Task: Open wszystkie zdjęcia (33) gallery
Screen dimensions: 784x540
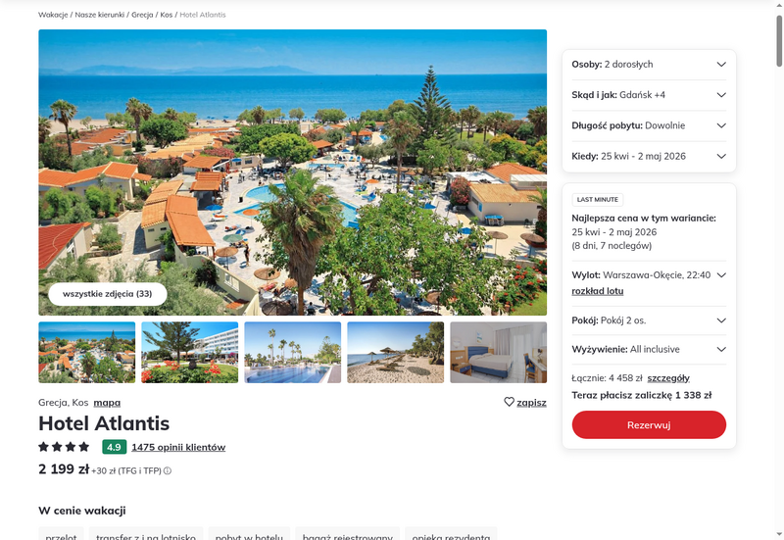Action: click(x=108, y=294)
